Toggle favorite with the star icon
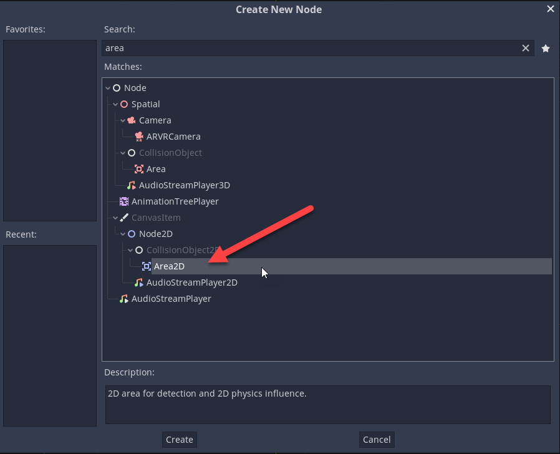Viewport: 560px width, 454px height. pos(546,49)
